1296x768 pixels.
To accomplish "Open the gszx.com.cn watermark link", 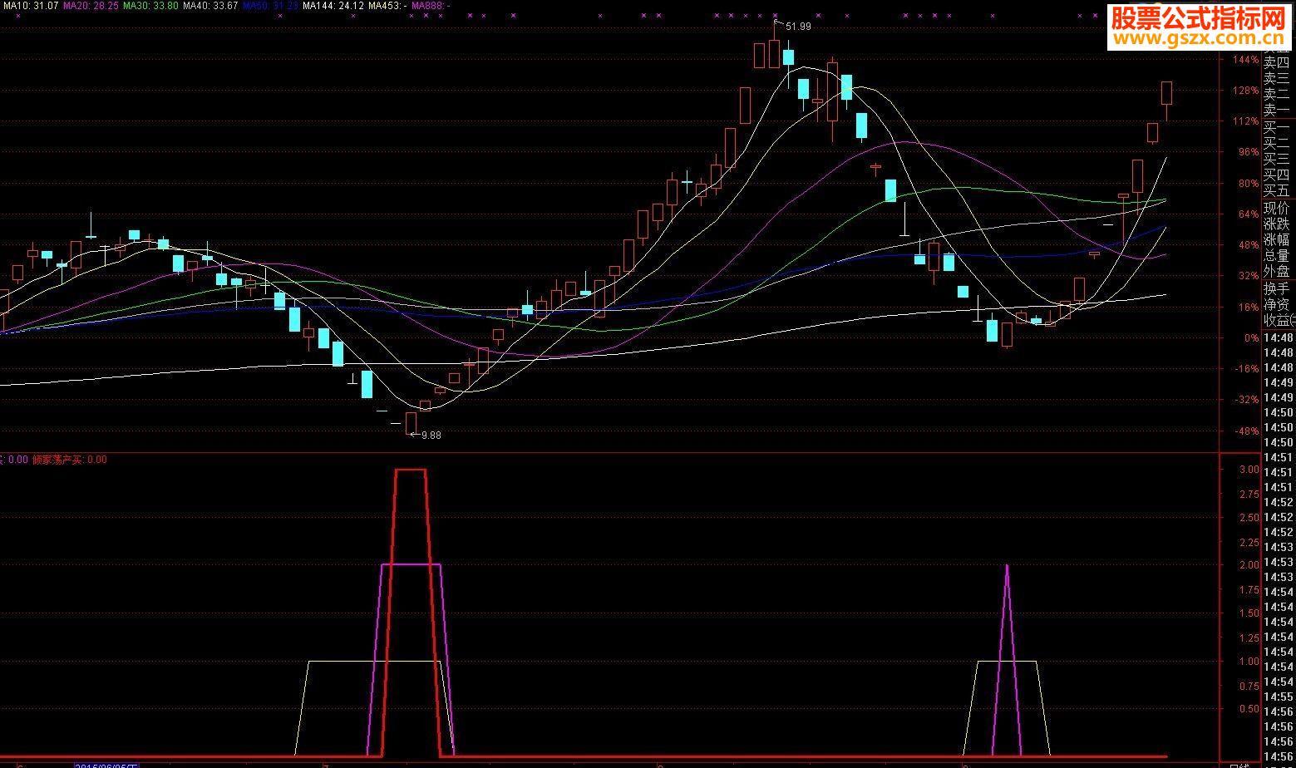I will (x=1197, y=38).
